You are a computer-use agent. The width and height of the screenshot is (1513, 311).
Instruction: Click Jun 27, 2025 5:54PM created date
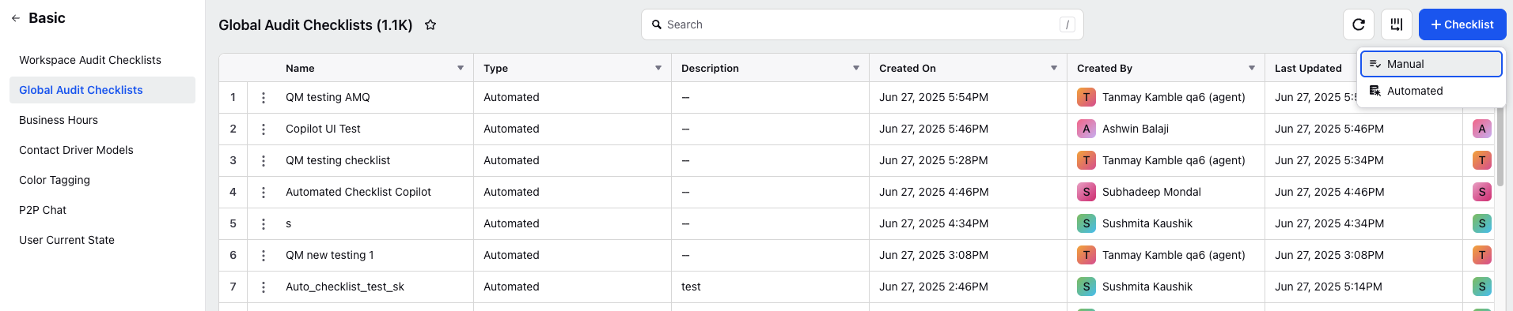934,97
